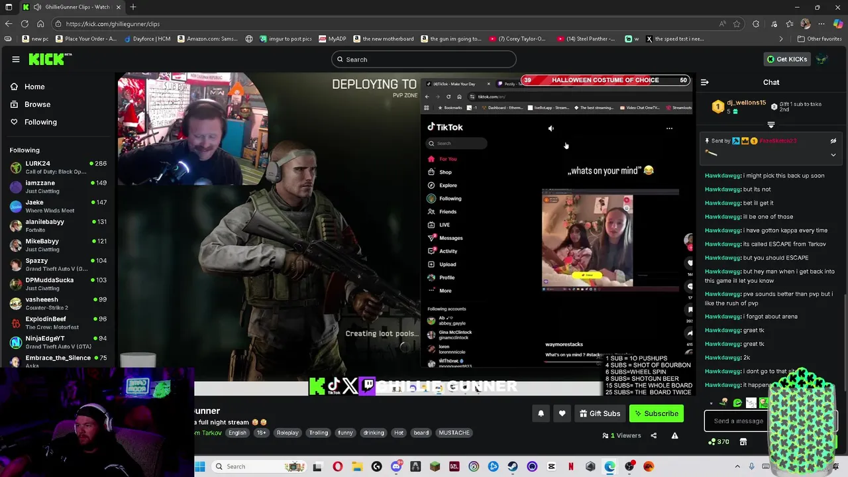Image resolution: width=848 pixels, height=477 pixels.
Task: Click the Get KICKs button
Action: 786,59
